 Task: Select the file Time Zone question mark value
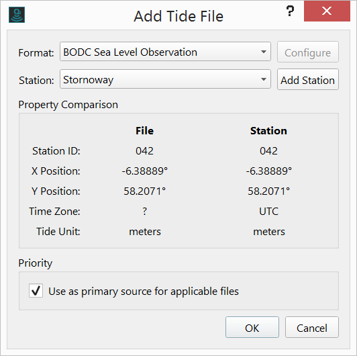(145, 212)
